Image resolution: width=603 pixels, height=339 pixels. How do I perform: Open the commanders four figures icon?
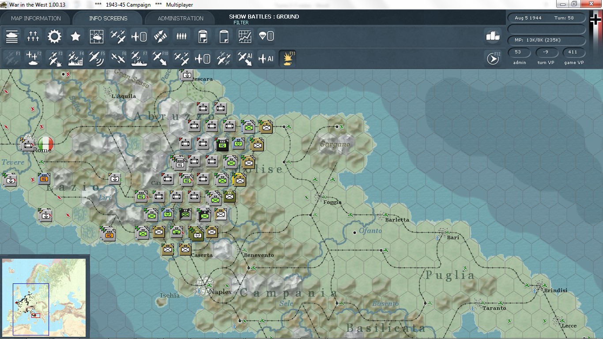click(181, 36)
